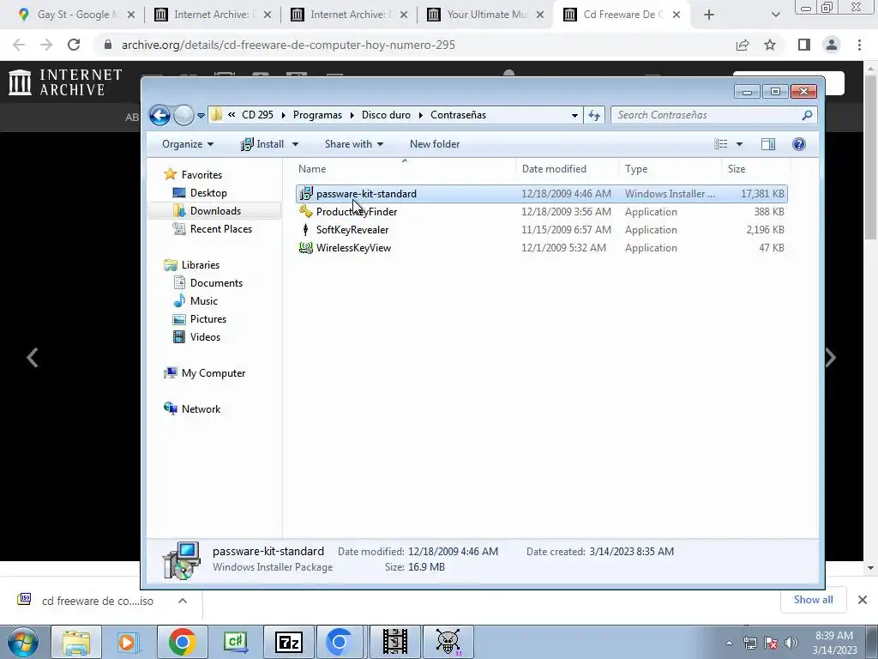Toggle the preview pane icon
Image resolution: width=878 pixels, height=659 pixels.
pos(768,144)
